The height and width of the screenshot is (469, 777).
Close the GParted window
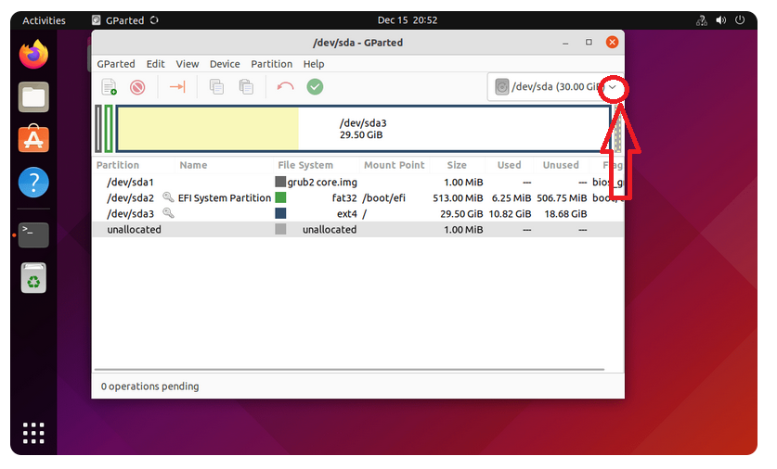coord(612,42)
